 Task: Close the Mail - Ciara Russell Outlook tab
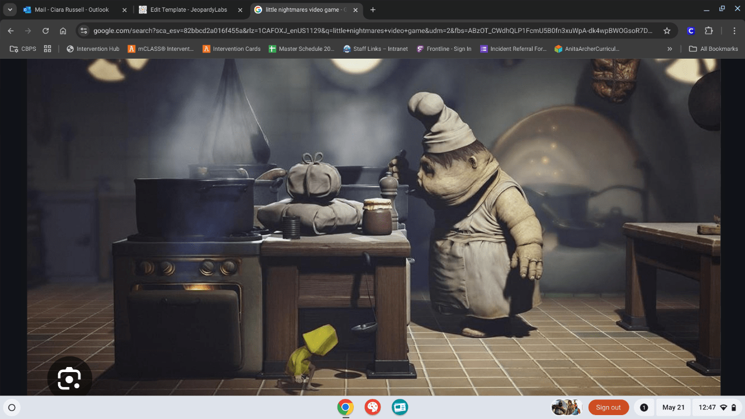tap(125, 10)
